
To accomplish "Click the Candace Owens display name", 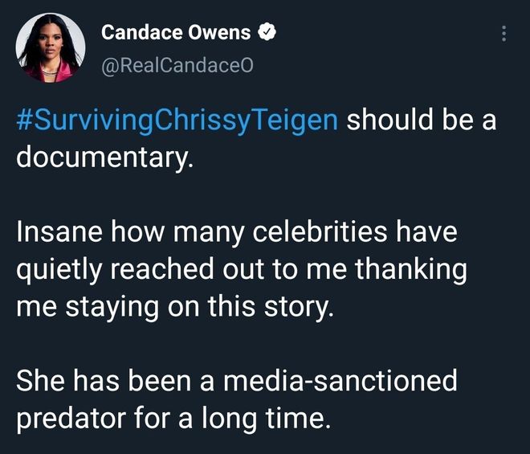I will click(176, 33).
